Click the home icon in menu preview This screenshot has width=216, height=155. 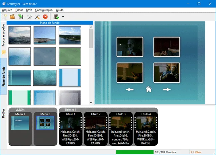tap(149, 89)
